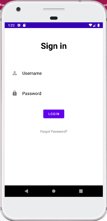The width and height of the screenshot is (107, 221).
Task: Tap the battery indicator icon
Action: [x=98, y=25]
